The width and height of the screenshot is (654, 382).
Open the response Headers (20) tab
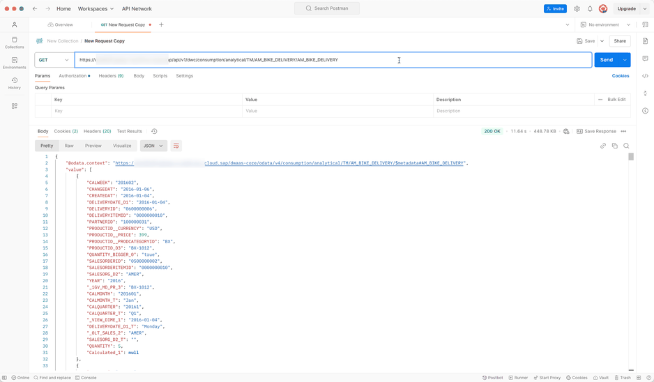[97, 131]
